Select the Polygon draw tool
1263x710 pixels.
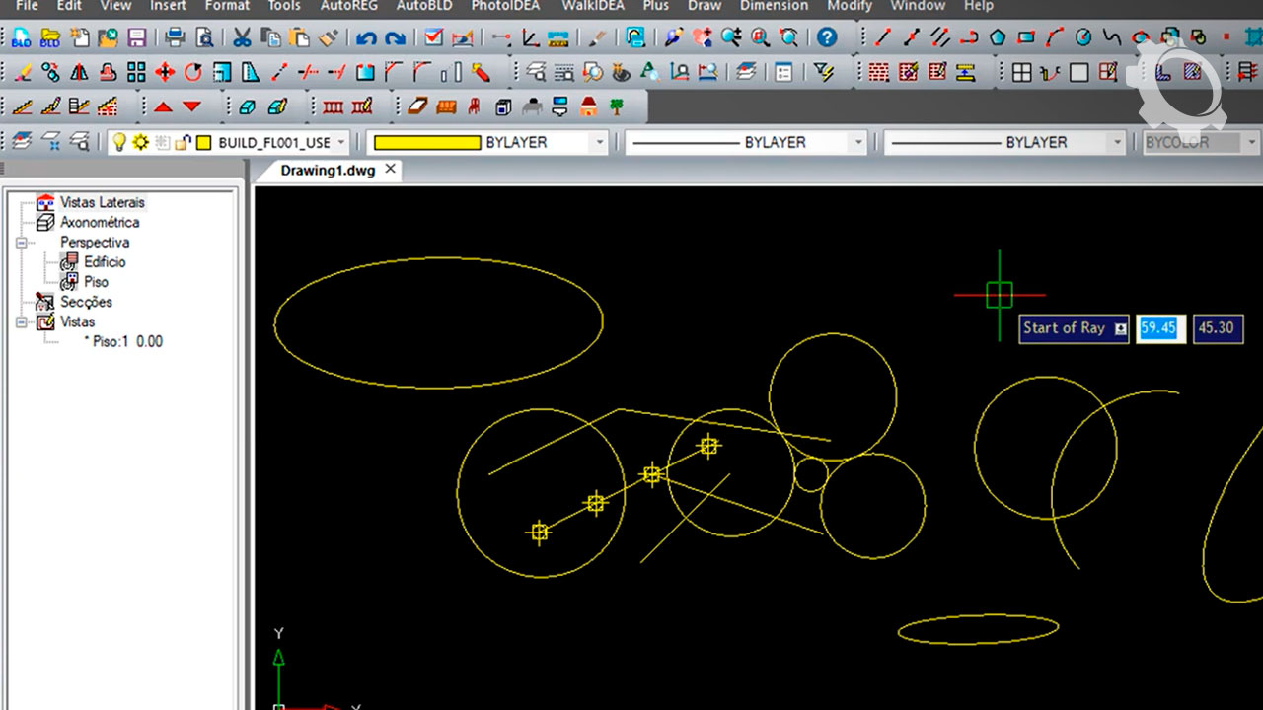998,38
